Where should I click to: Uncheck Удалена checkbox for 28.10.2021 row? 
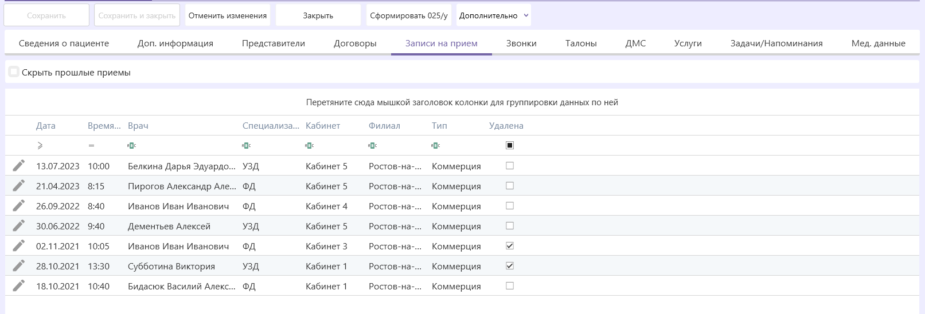tap(510, 266)
